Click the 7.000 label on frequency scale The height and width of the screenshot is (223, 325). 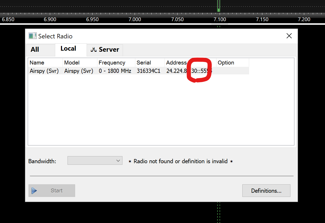[x=135, y=19]
